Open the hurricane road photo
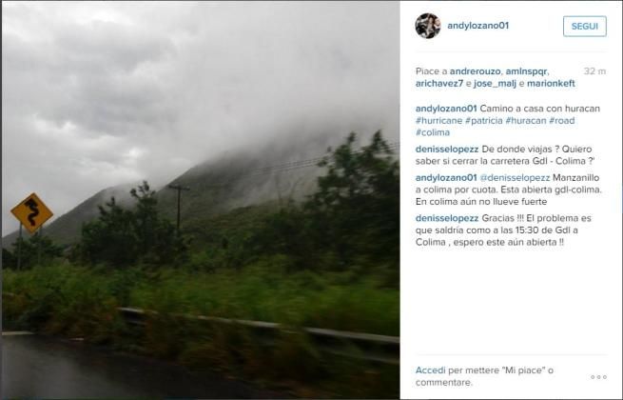 click(x=201, y=200)
